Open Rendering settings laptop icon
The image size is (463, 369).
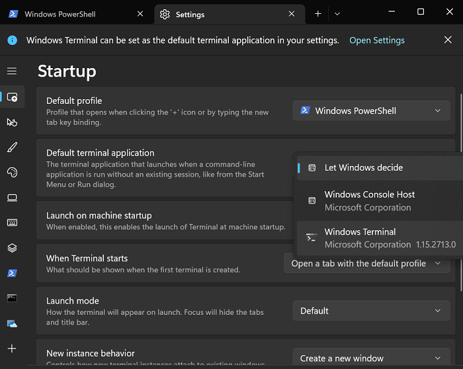point(12,197)
